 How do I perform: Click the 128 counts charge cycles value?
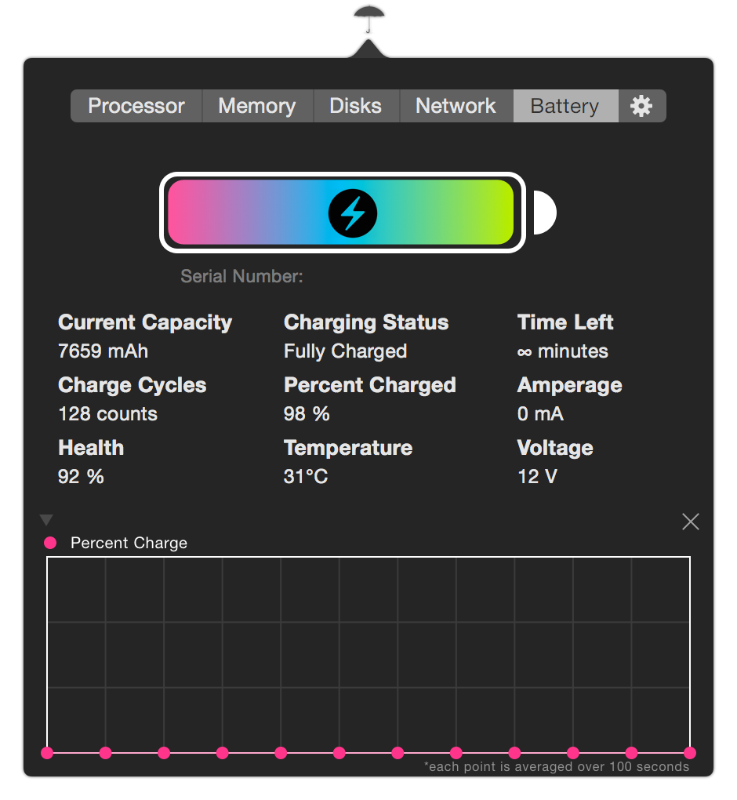pyautogui.click(x=107, y=414)
